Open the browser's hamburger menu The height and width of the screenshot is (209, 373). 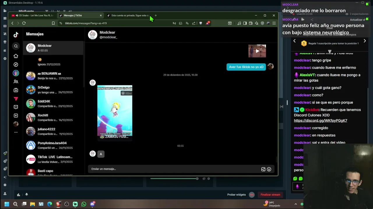click(274, 23)
